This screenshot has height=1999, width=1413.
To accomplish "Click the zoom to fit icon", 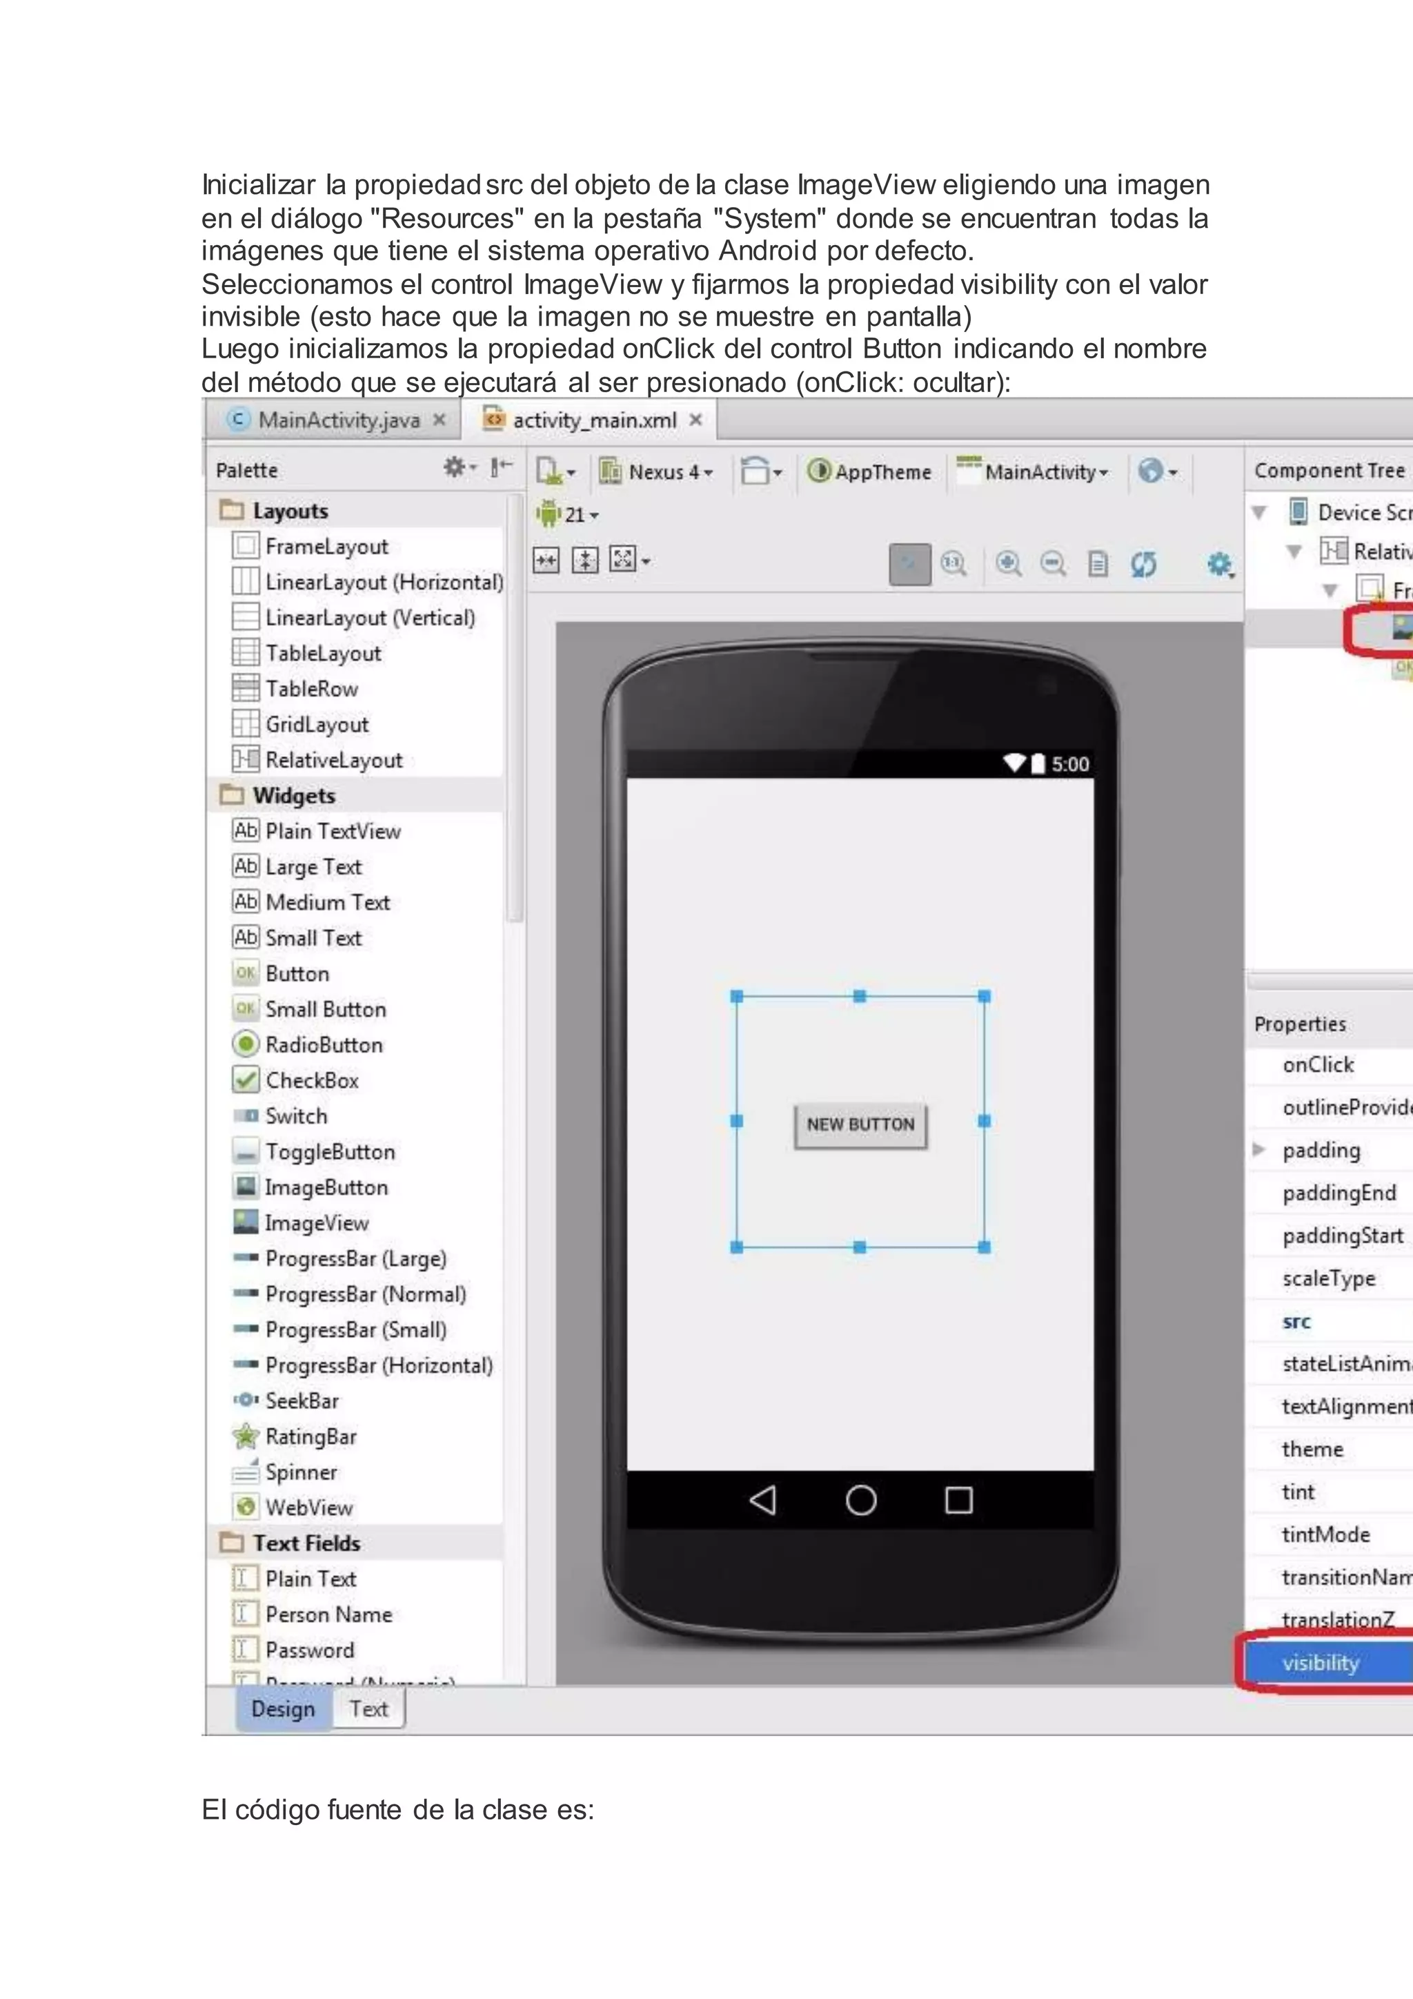I will 910,565.
